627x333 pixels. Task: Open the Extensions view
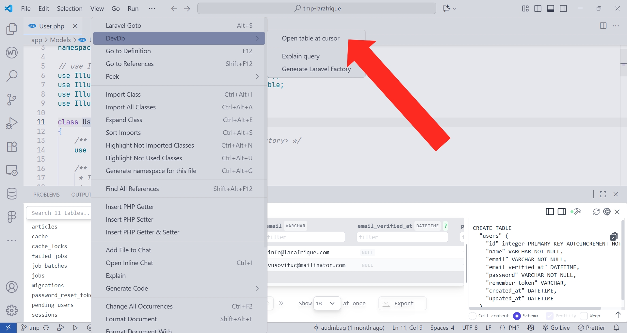[12, 147]
